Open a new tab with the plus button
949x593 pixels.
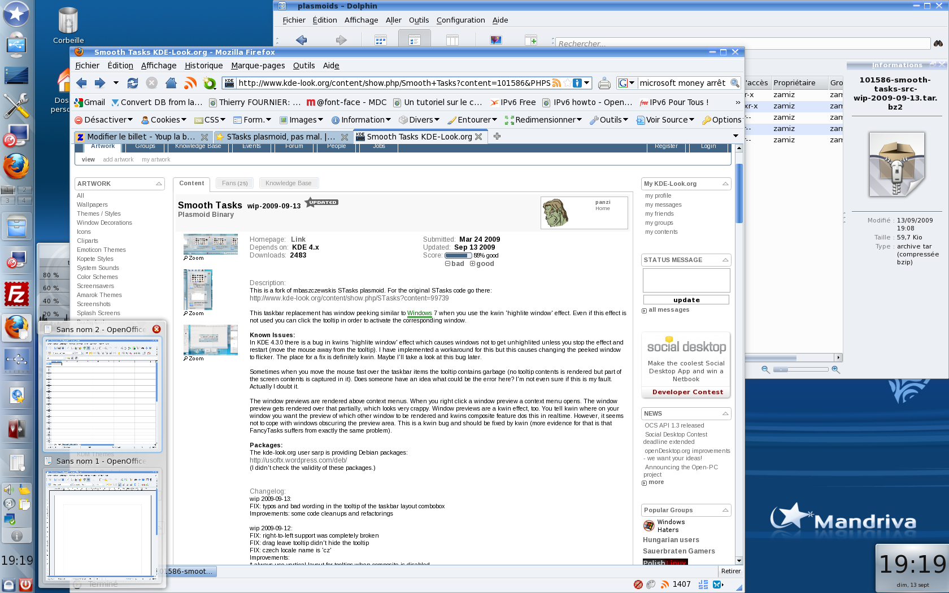click(x=497, y=136)
